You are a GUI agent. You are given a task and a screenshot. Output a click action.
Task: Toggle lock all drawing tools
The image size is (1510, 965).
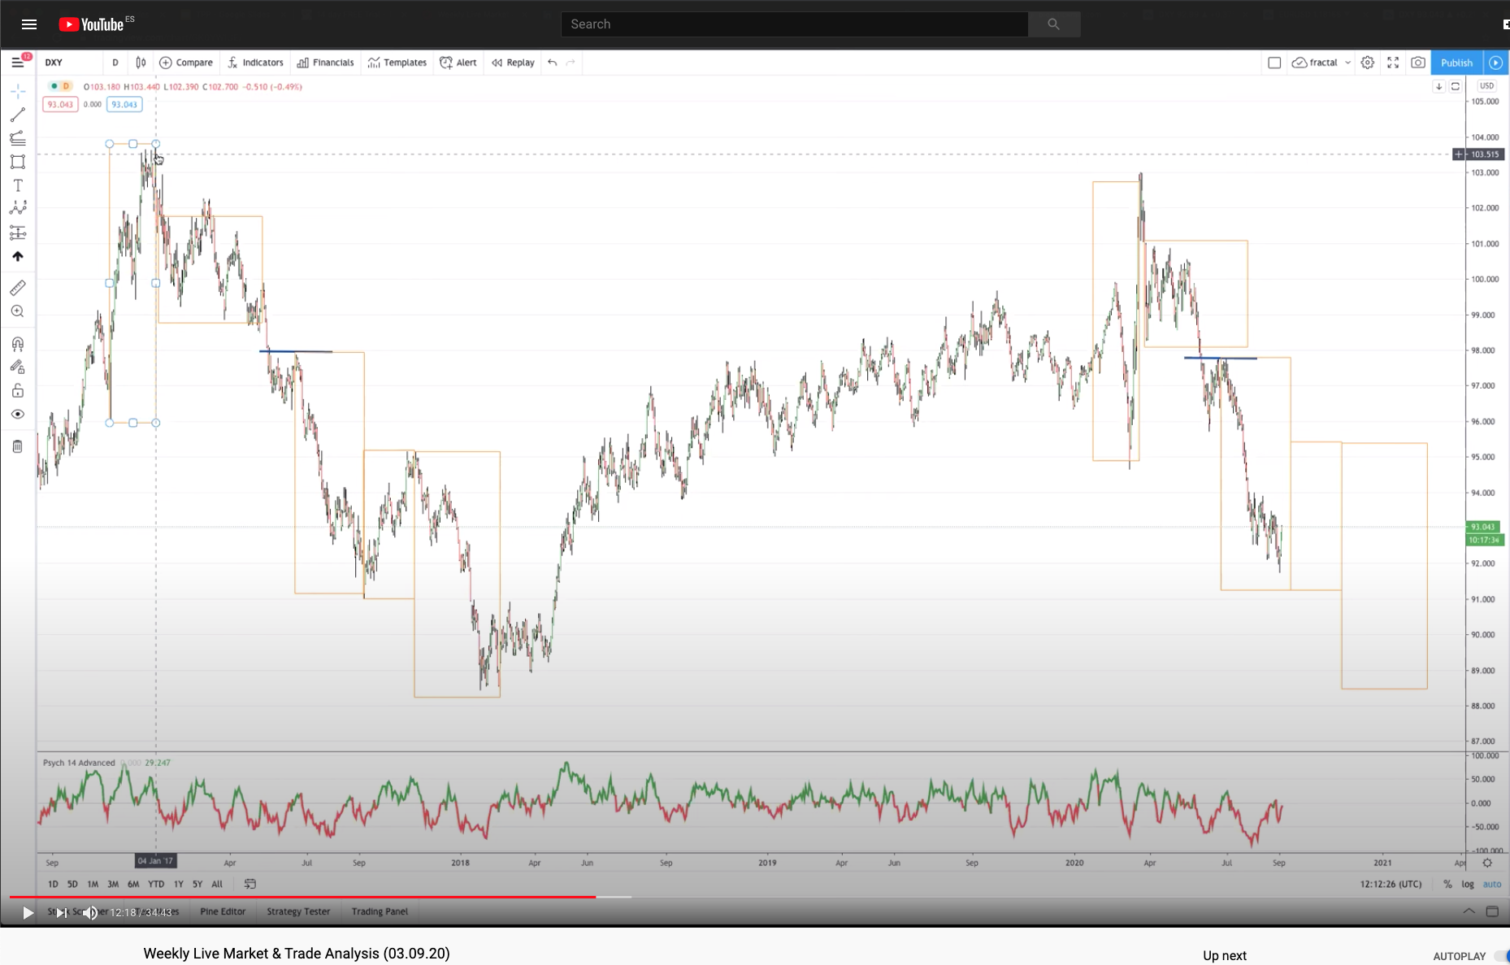click(x=18, y=391)
